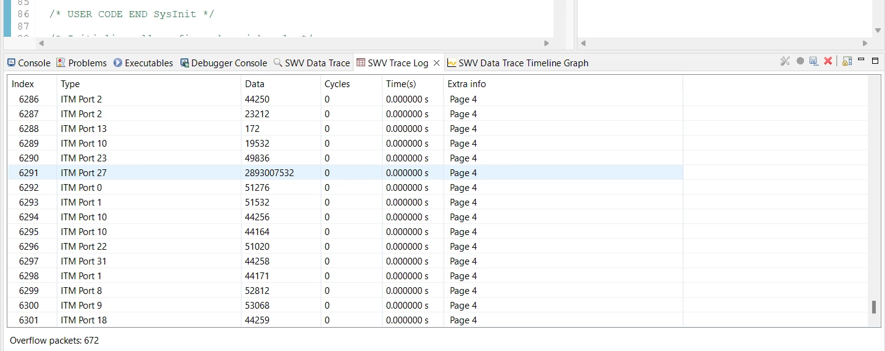Switch to the Console tab
The width and height of the screenshot is (885, 351).
[x=29, y=63]
